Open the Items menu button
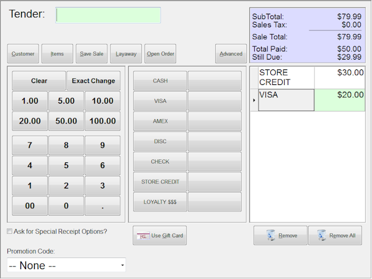The width and height of the screenshot is (372, 279). point(57,54)
